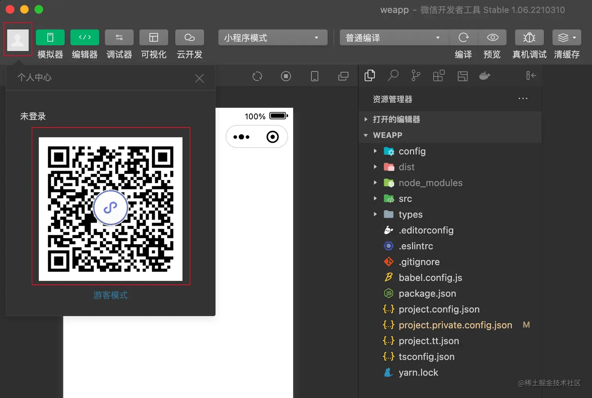
Task: Click the 预览 preview eye icon
Action: pos(493,38)
